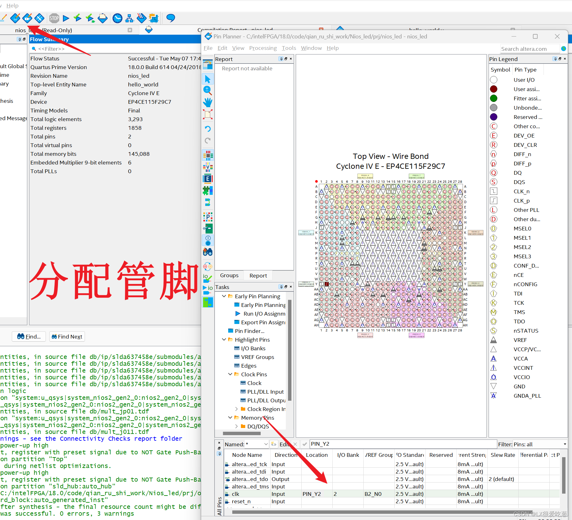
Task: Open the Tools menu in Pin Planner
Action: click(289, 48)
